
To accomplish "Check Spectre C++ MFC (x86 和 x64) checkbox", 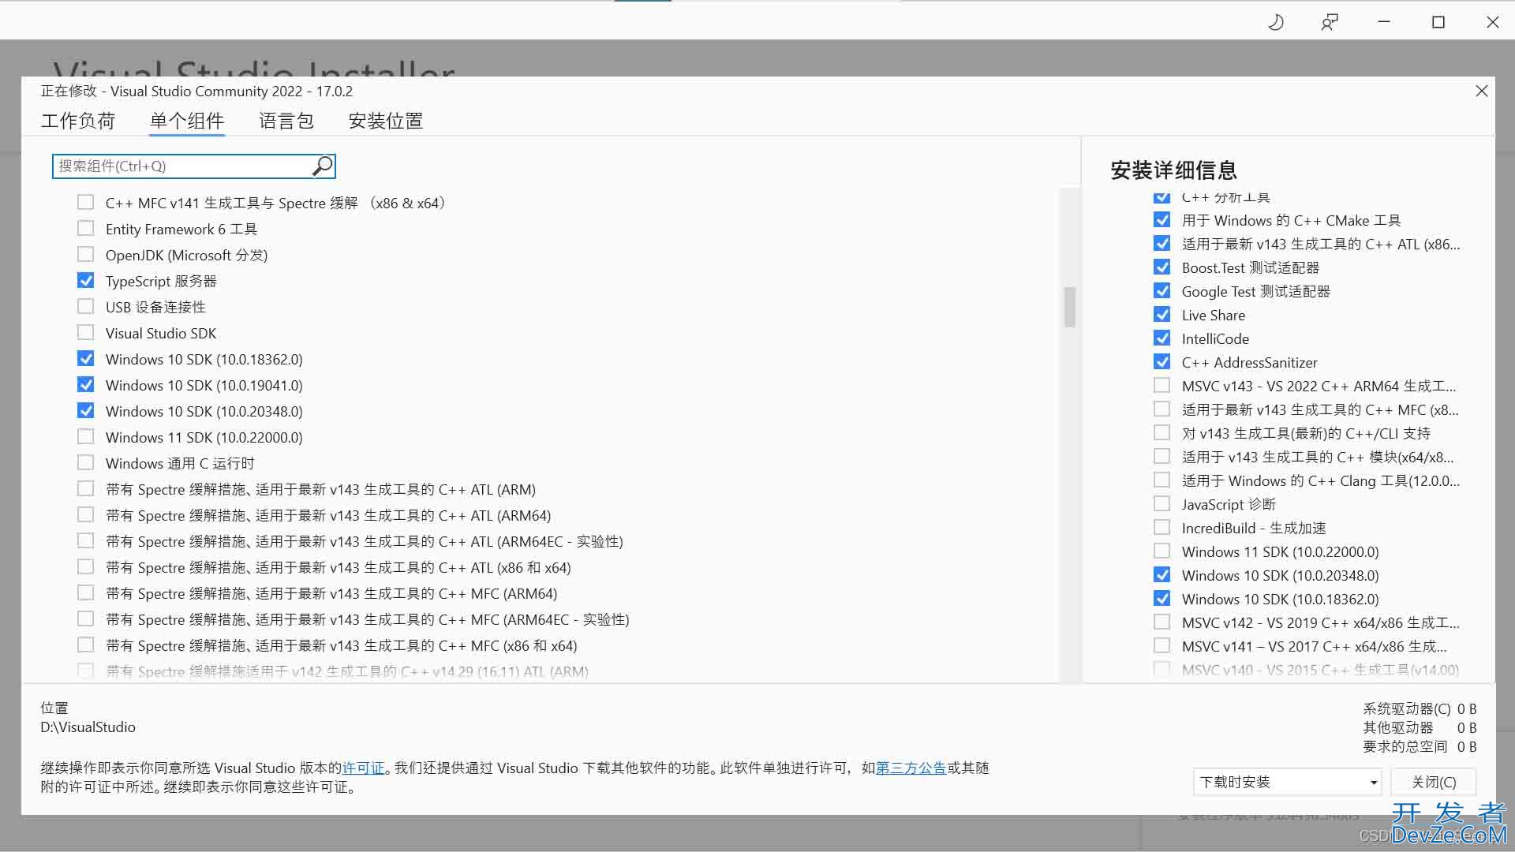I will click(x=85, y=645).
